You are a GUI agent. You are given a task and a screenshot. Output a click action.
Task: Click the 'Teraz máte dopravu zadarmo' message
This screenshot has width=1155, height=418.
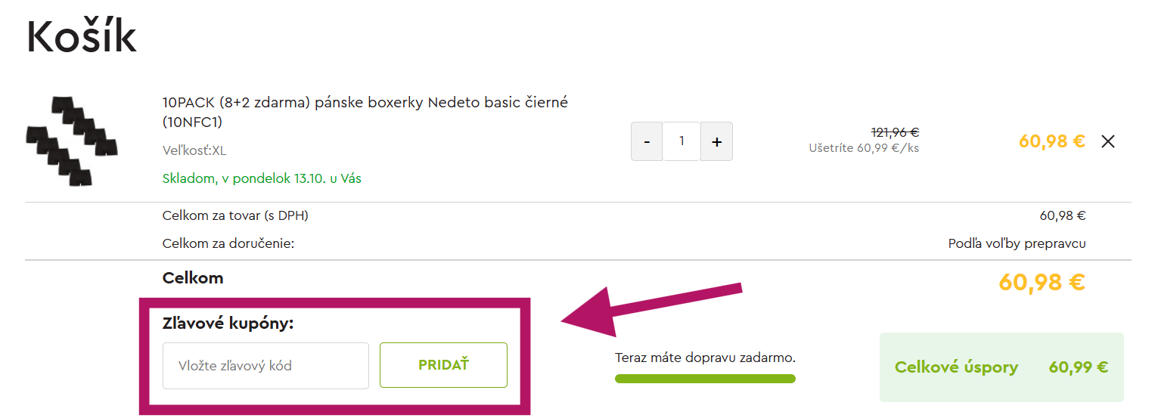pos(705,358)
